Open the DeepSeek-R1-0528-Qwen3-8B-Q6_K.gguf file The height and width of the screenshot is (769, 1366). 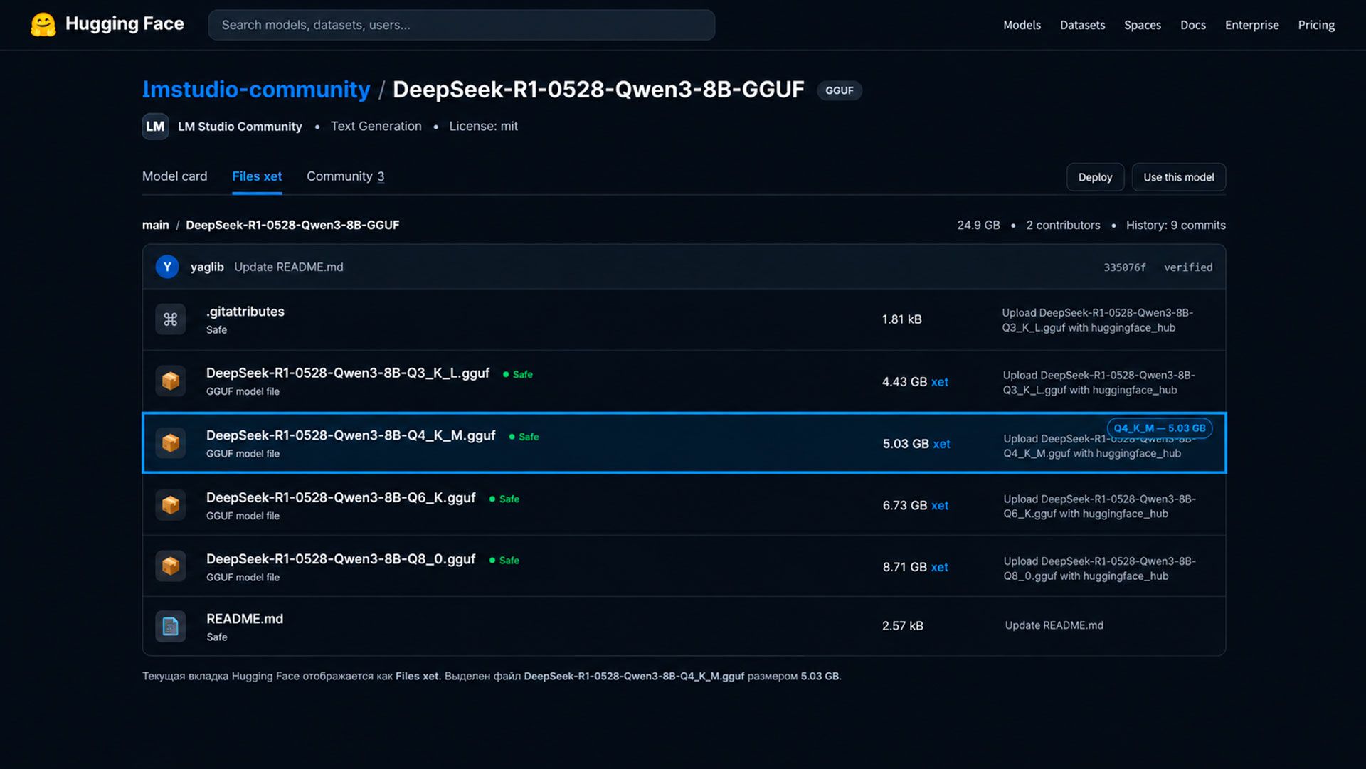pos(341,498)
